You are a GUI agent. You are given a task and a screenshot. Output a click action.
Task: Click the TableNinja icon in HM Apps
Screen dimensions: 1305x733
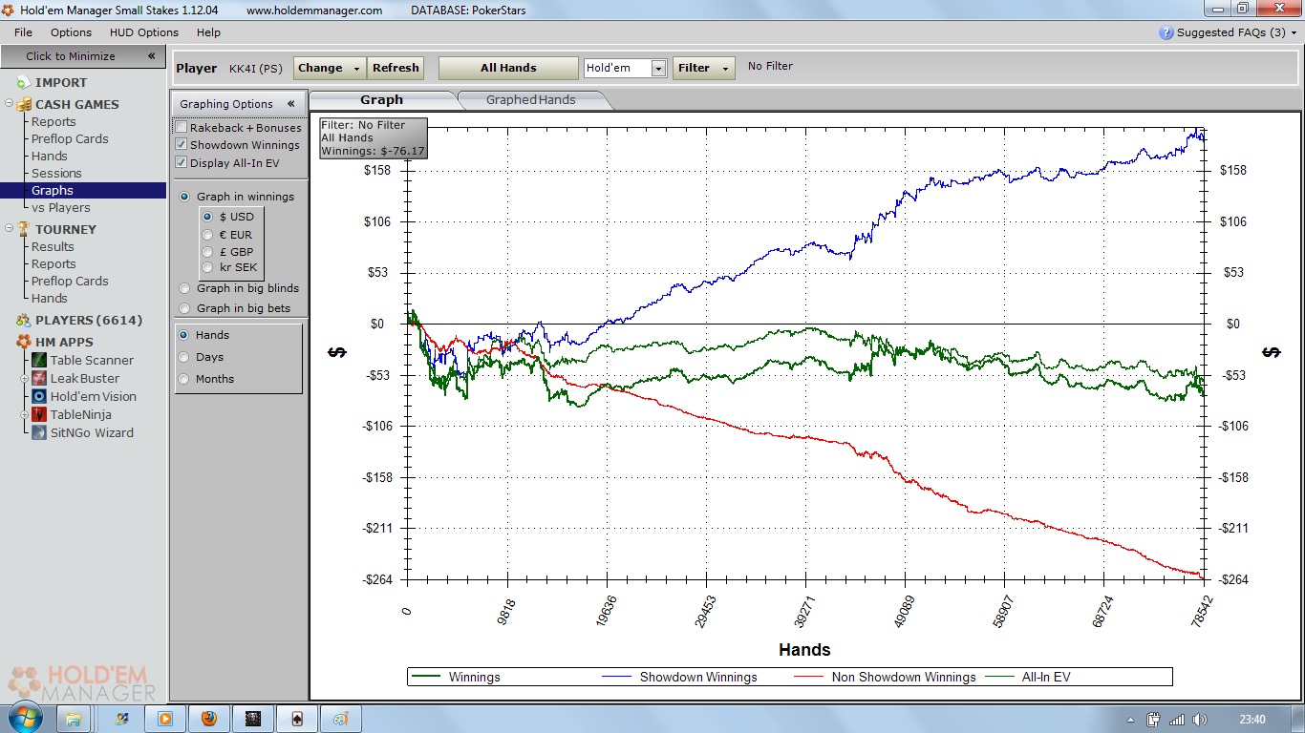pyautogui.click(x=39, y=414)
